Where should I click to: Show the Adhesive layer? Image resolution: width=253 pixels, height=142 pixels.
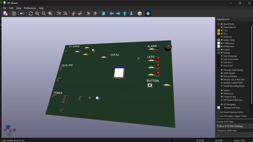(222, 37)
